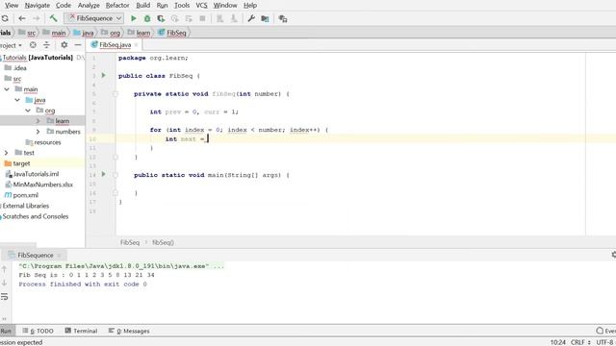616x346 pixels.
Task: Click the down arrow in Run console
Action: (4, 283)
